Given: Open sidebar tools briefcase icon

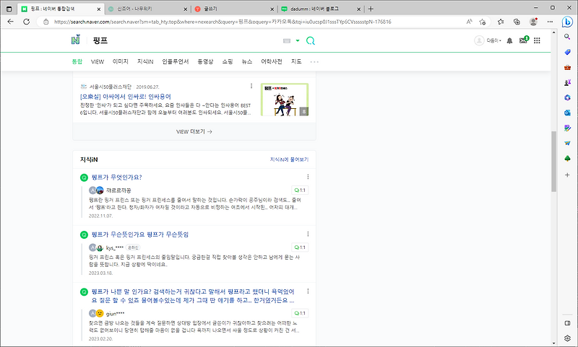Looking at the screenshot, I should pos(567,67).
